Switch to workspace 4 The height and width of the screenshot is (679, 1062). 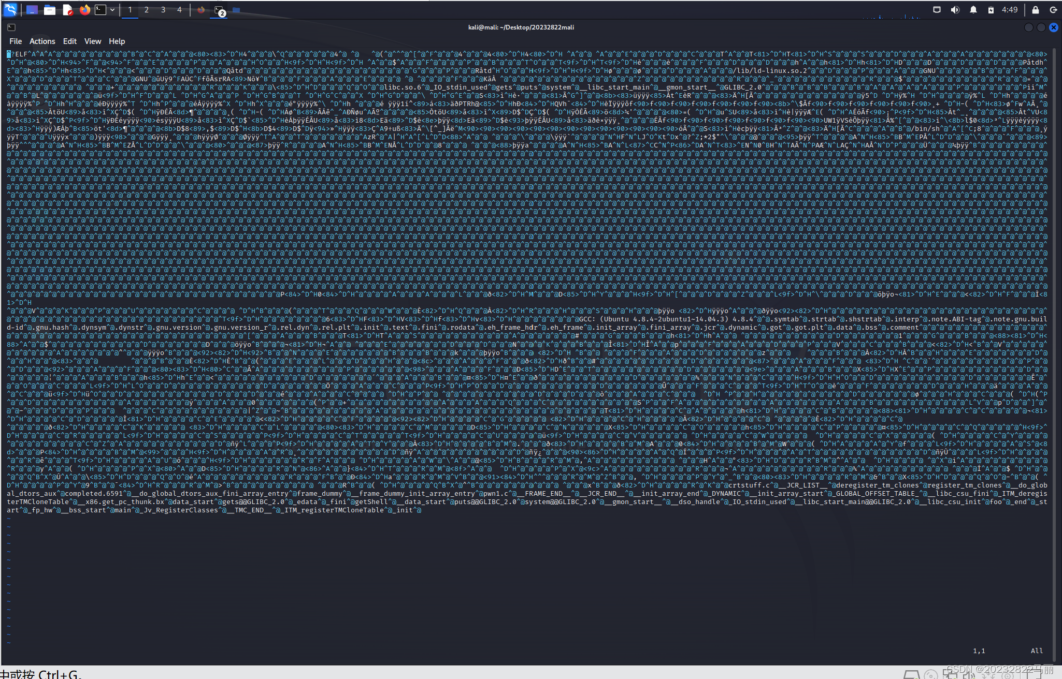[180, 9]
